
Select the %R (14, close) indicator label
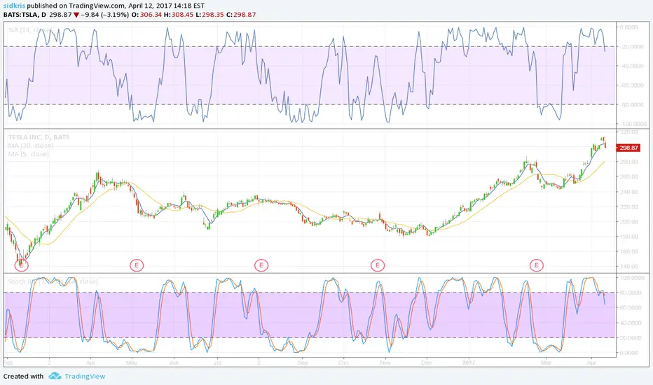29,30
